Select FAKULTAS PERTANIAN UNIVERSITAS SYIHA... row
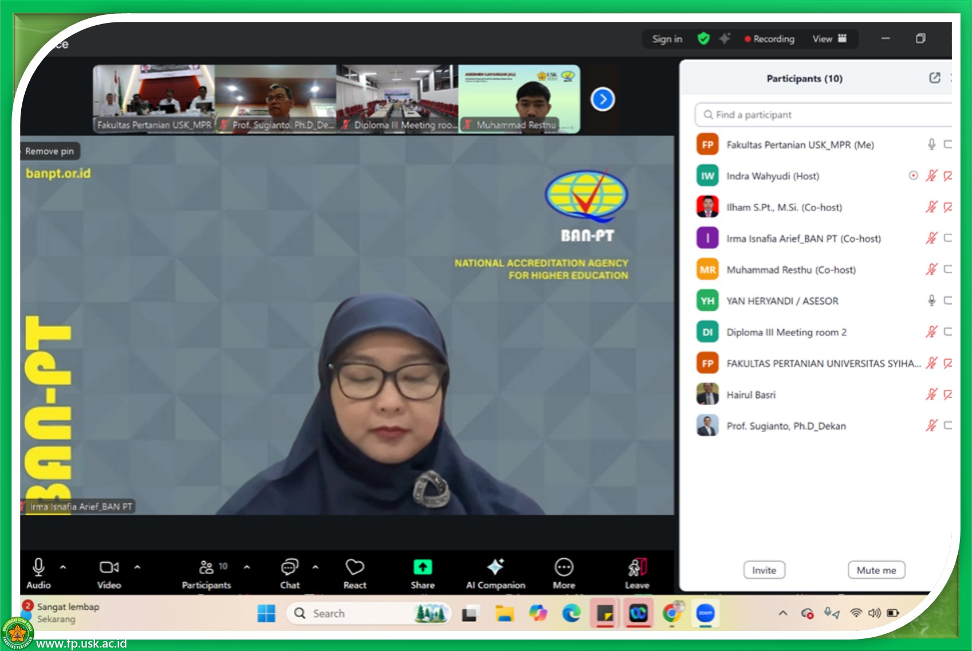This screenshot has height=651, width=972. (x=824, y=363)
